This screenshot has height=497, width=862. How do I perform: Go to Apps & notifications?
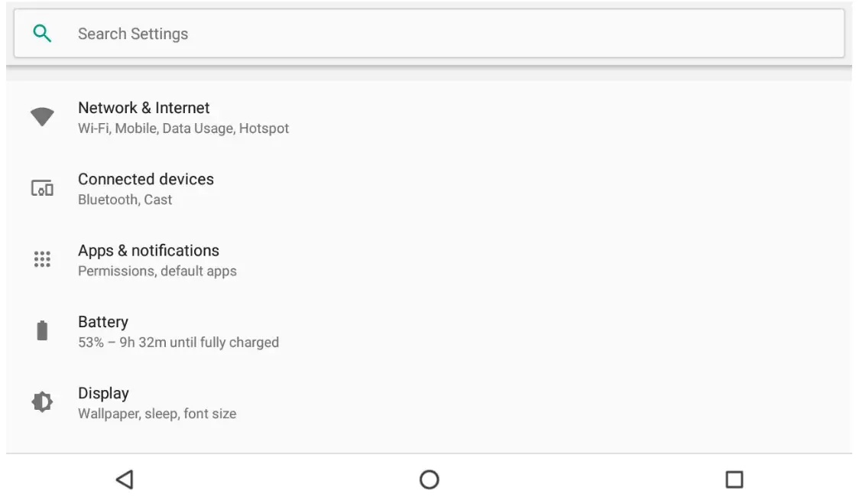click(148, 251)
